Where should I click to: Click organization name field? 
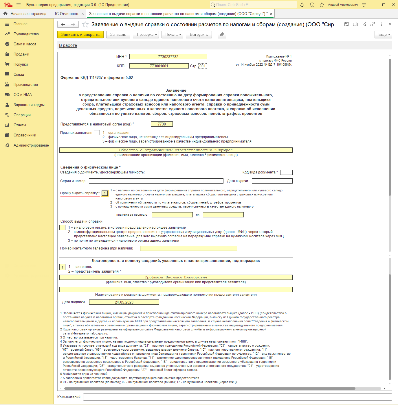(x=176, y=150)
